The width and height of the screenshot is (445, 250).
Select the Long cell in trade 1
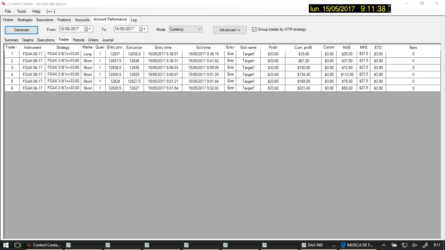click(87, 54)
